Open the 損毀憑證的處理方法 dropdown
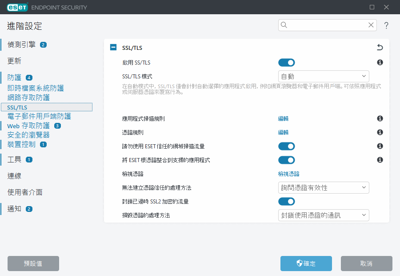 coord(324,215)
